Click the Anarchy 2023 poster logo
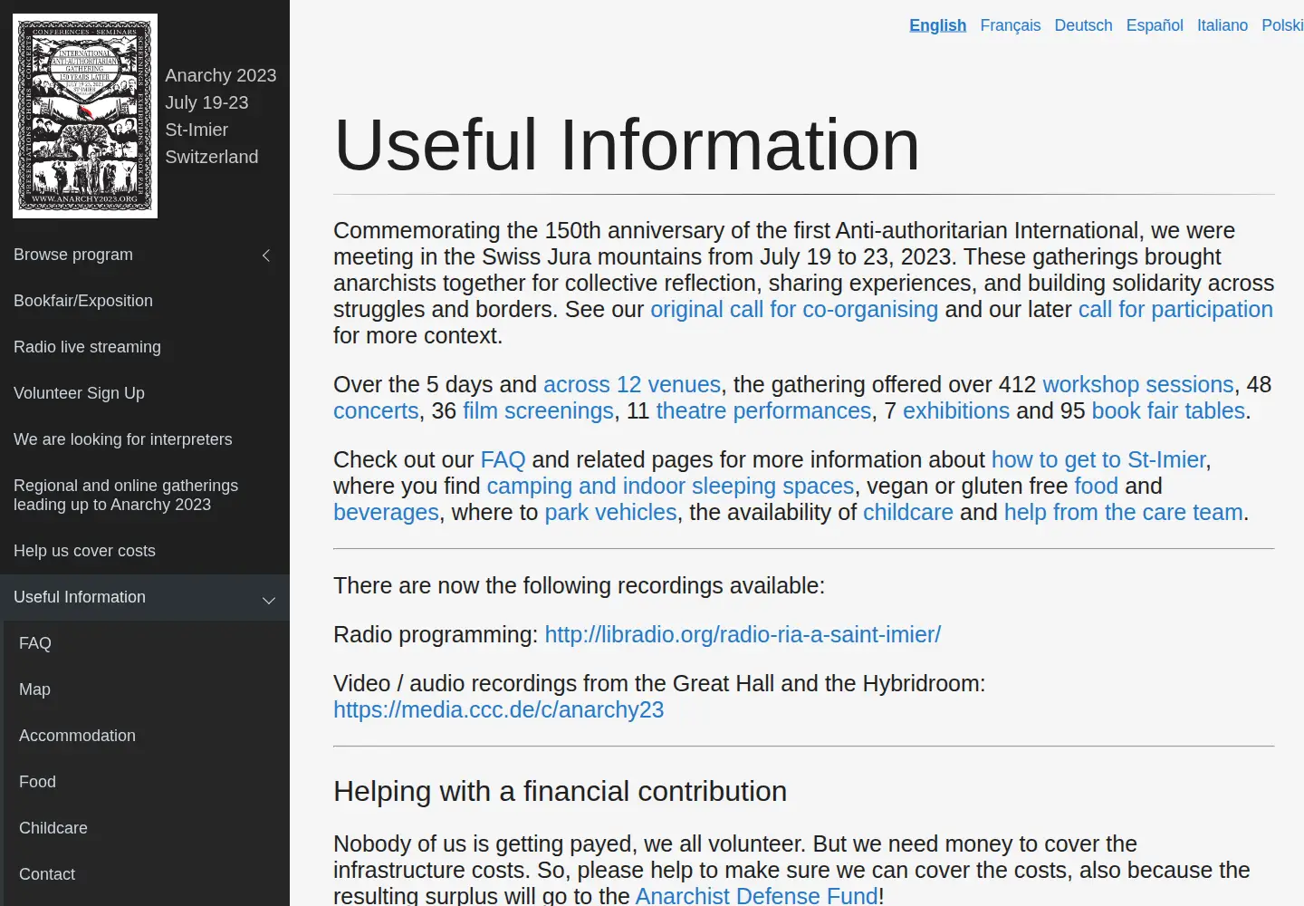Screen dimensions: 1304x906 85,116
